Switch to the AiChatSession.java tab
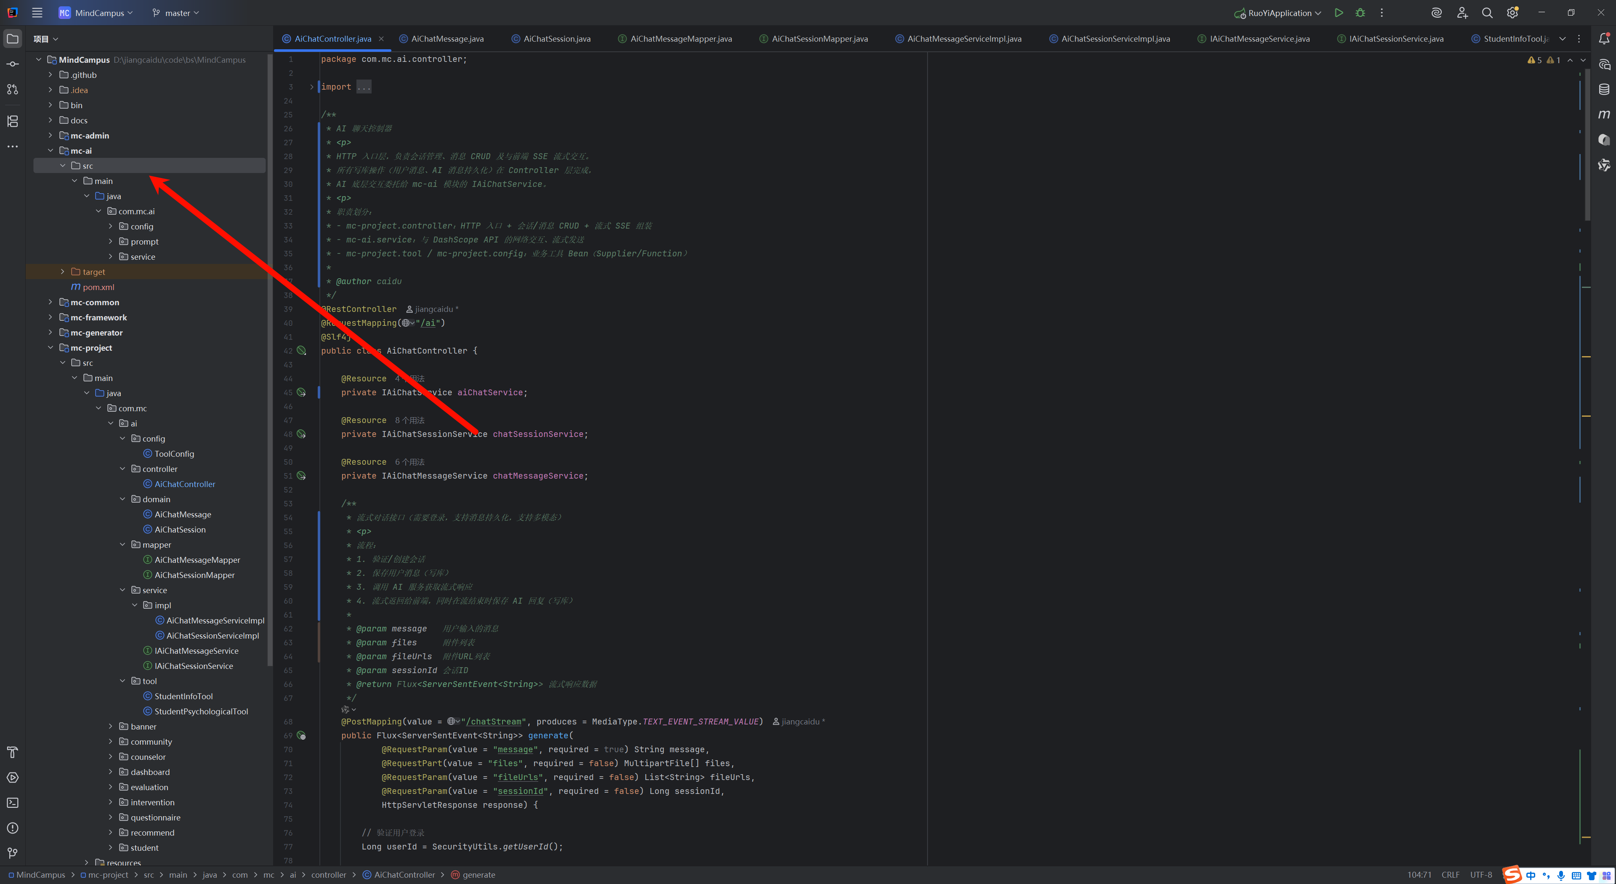Image resolution: width=1616 pixels, height=884 pixels. pyautogui.click(x=556, y=39)
